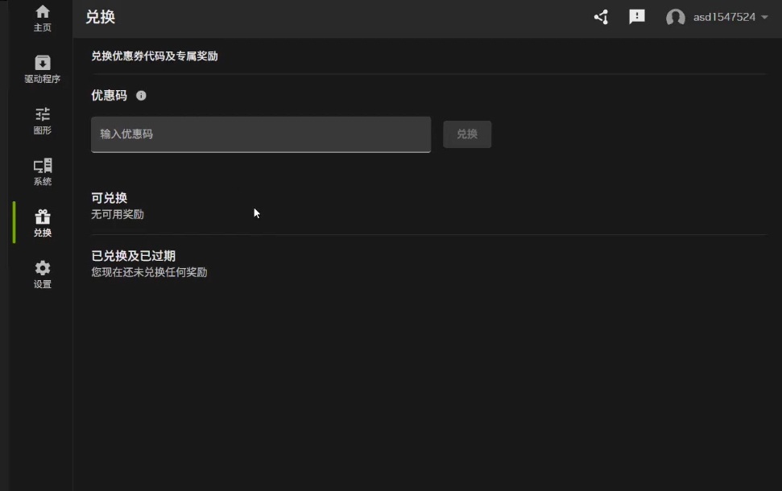Go to the 驱动程序 tab label
Image resolution: width=782 pixels, height=491 pixels.
[43, 80]
